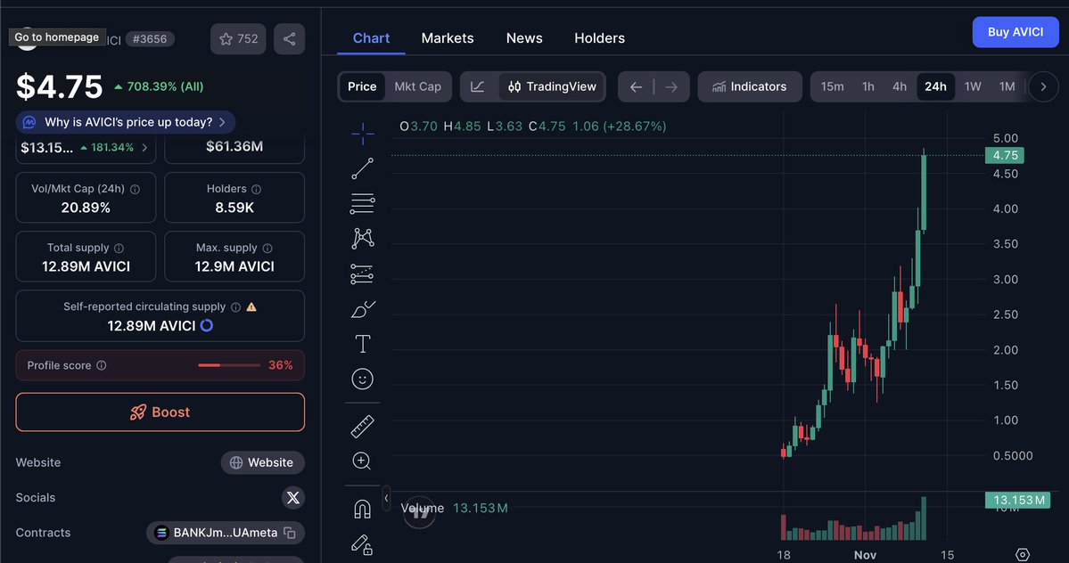This screenshot has width=1069, height=563.
Task: Open chart settings gear icon
Action: [x=1022, y=554]
